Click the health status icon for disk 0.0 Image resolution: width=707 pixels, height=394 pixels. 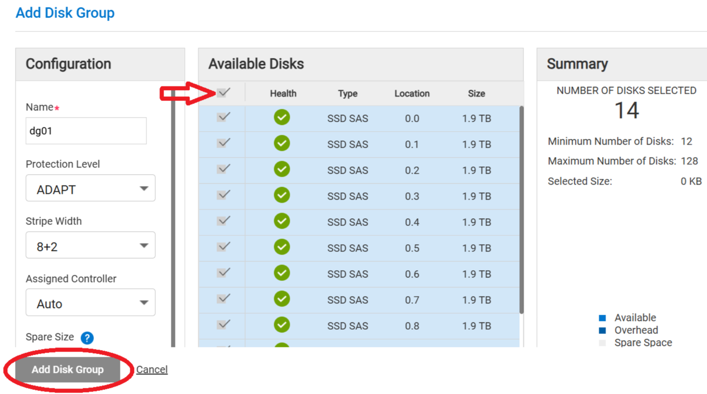(282, 118)
